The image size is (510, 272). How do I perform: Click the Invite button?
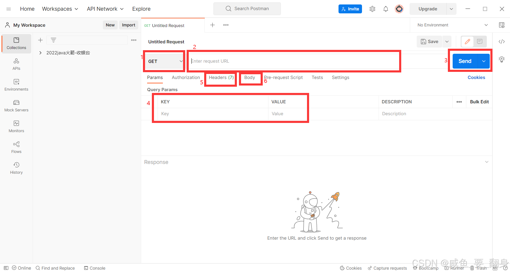pyautogui.click(x=350, y=9)
